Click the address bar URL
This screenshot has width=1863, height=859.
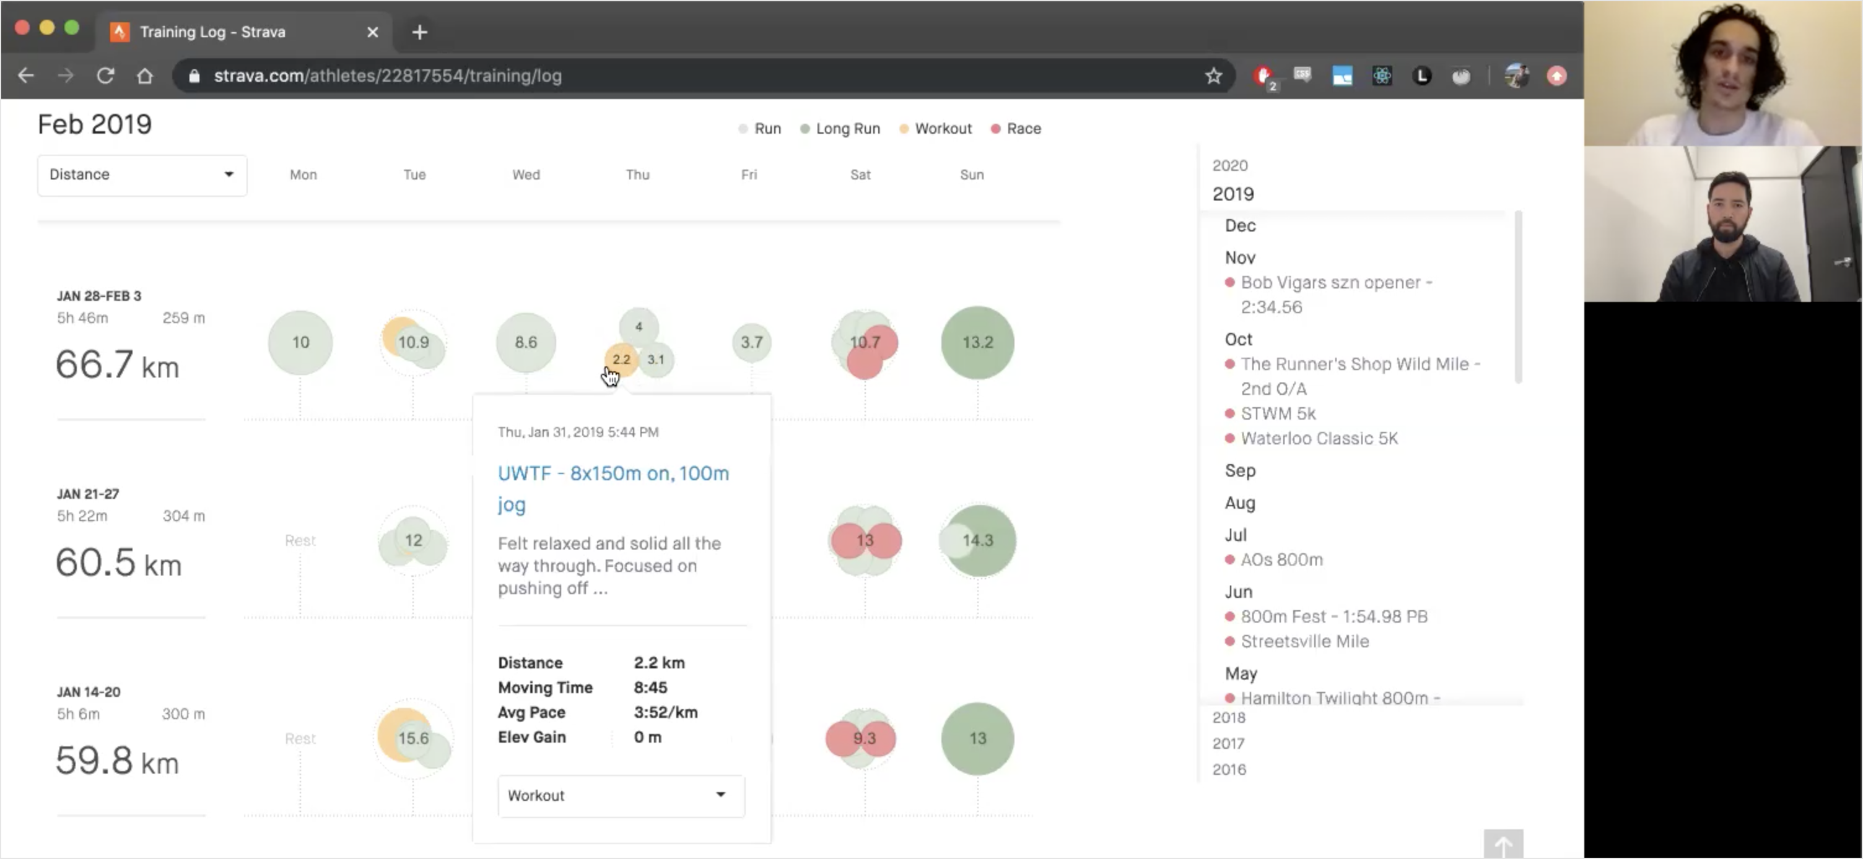coord(388,76)
